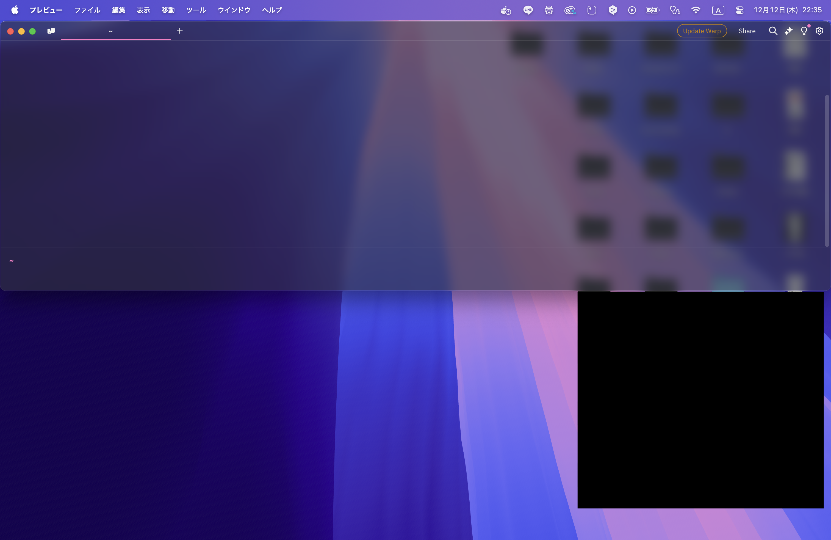Add a new terminal tab
The image size is (831, 540).
[179, 31]
